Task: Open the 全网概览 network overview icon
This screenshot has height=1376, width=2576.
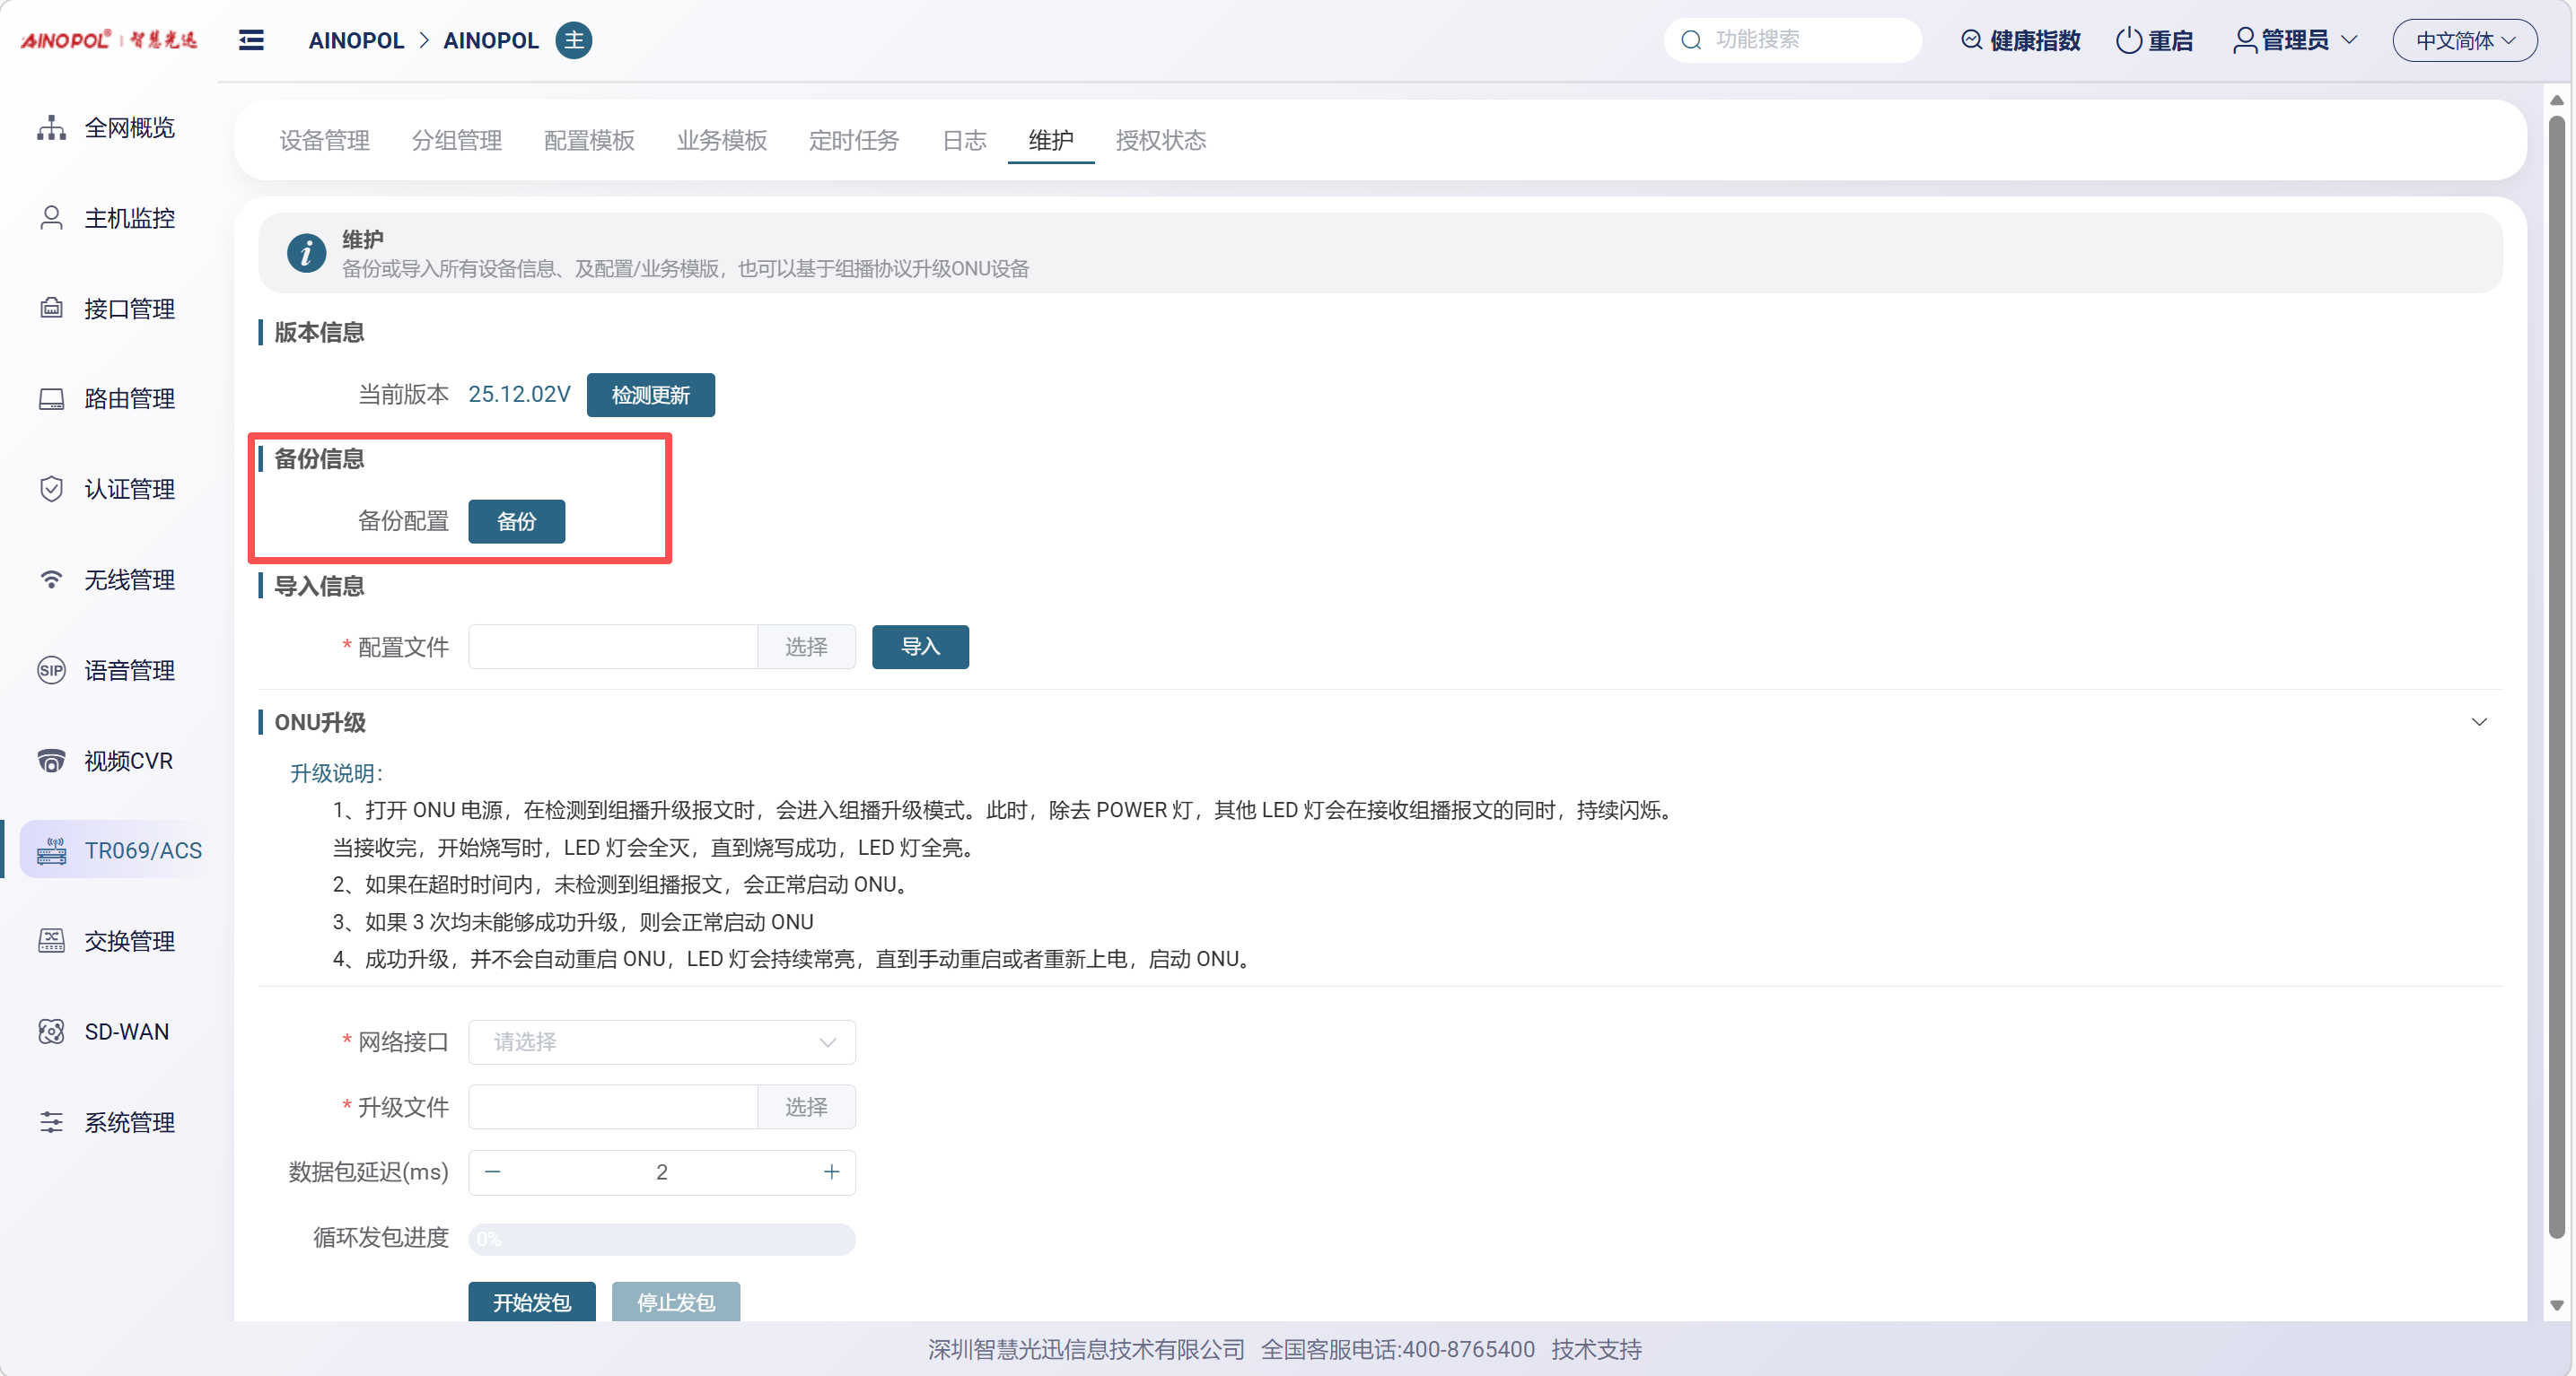Action: click(x=51, y=128)
